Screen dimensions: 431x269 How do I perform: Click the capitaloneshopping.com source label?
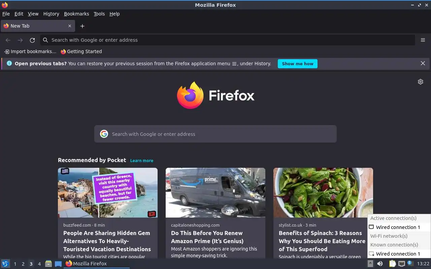coord(195,225)
